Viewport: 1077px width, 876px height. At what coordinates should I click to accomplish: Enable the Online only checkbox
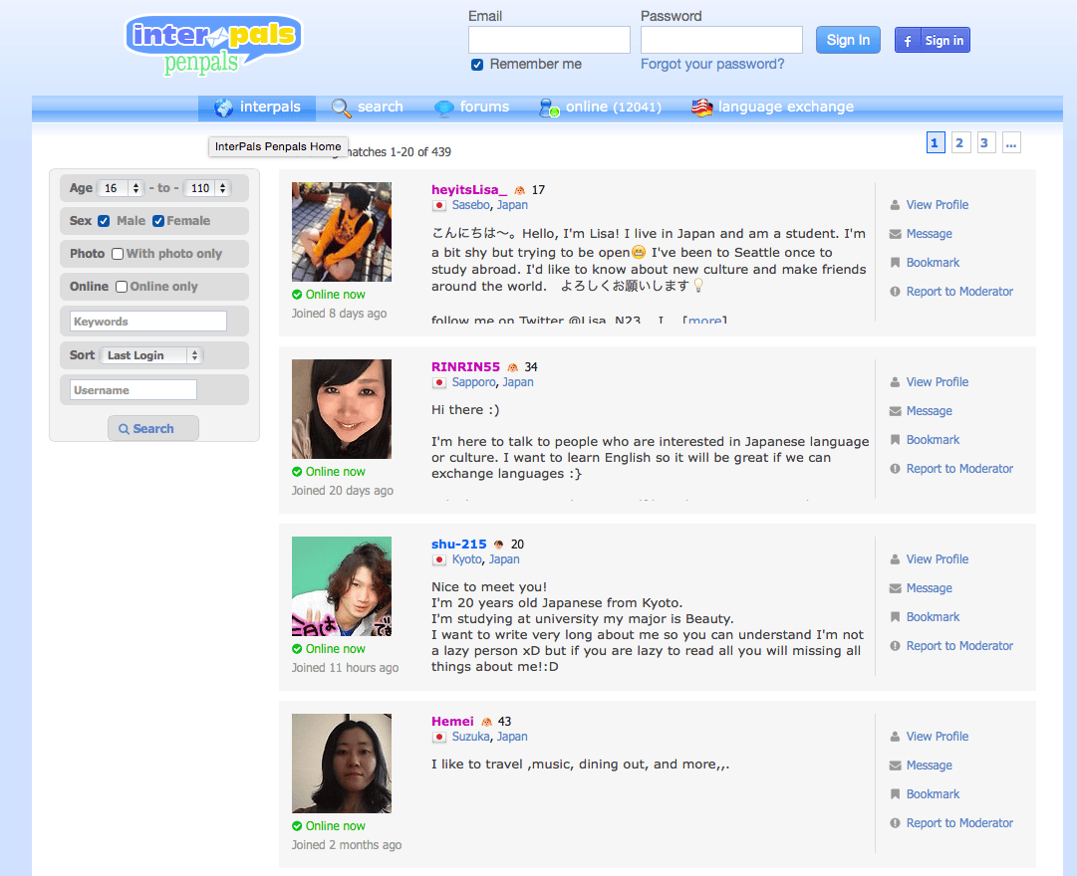click(122, 287)
